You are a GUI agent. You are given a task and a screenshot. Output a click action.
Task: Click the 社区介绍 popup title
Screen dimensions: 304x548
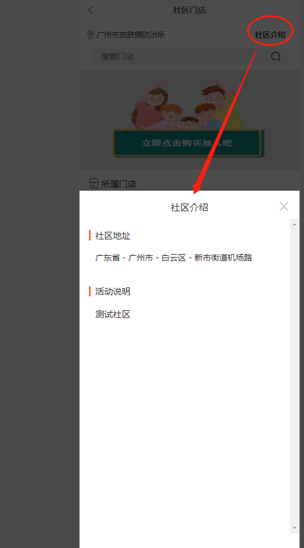coord(190,208)
